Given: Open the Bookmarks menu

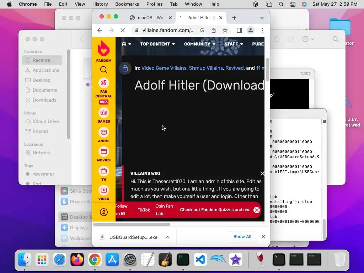Looking at the screenshot, I should point(127,4).
